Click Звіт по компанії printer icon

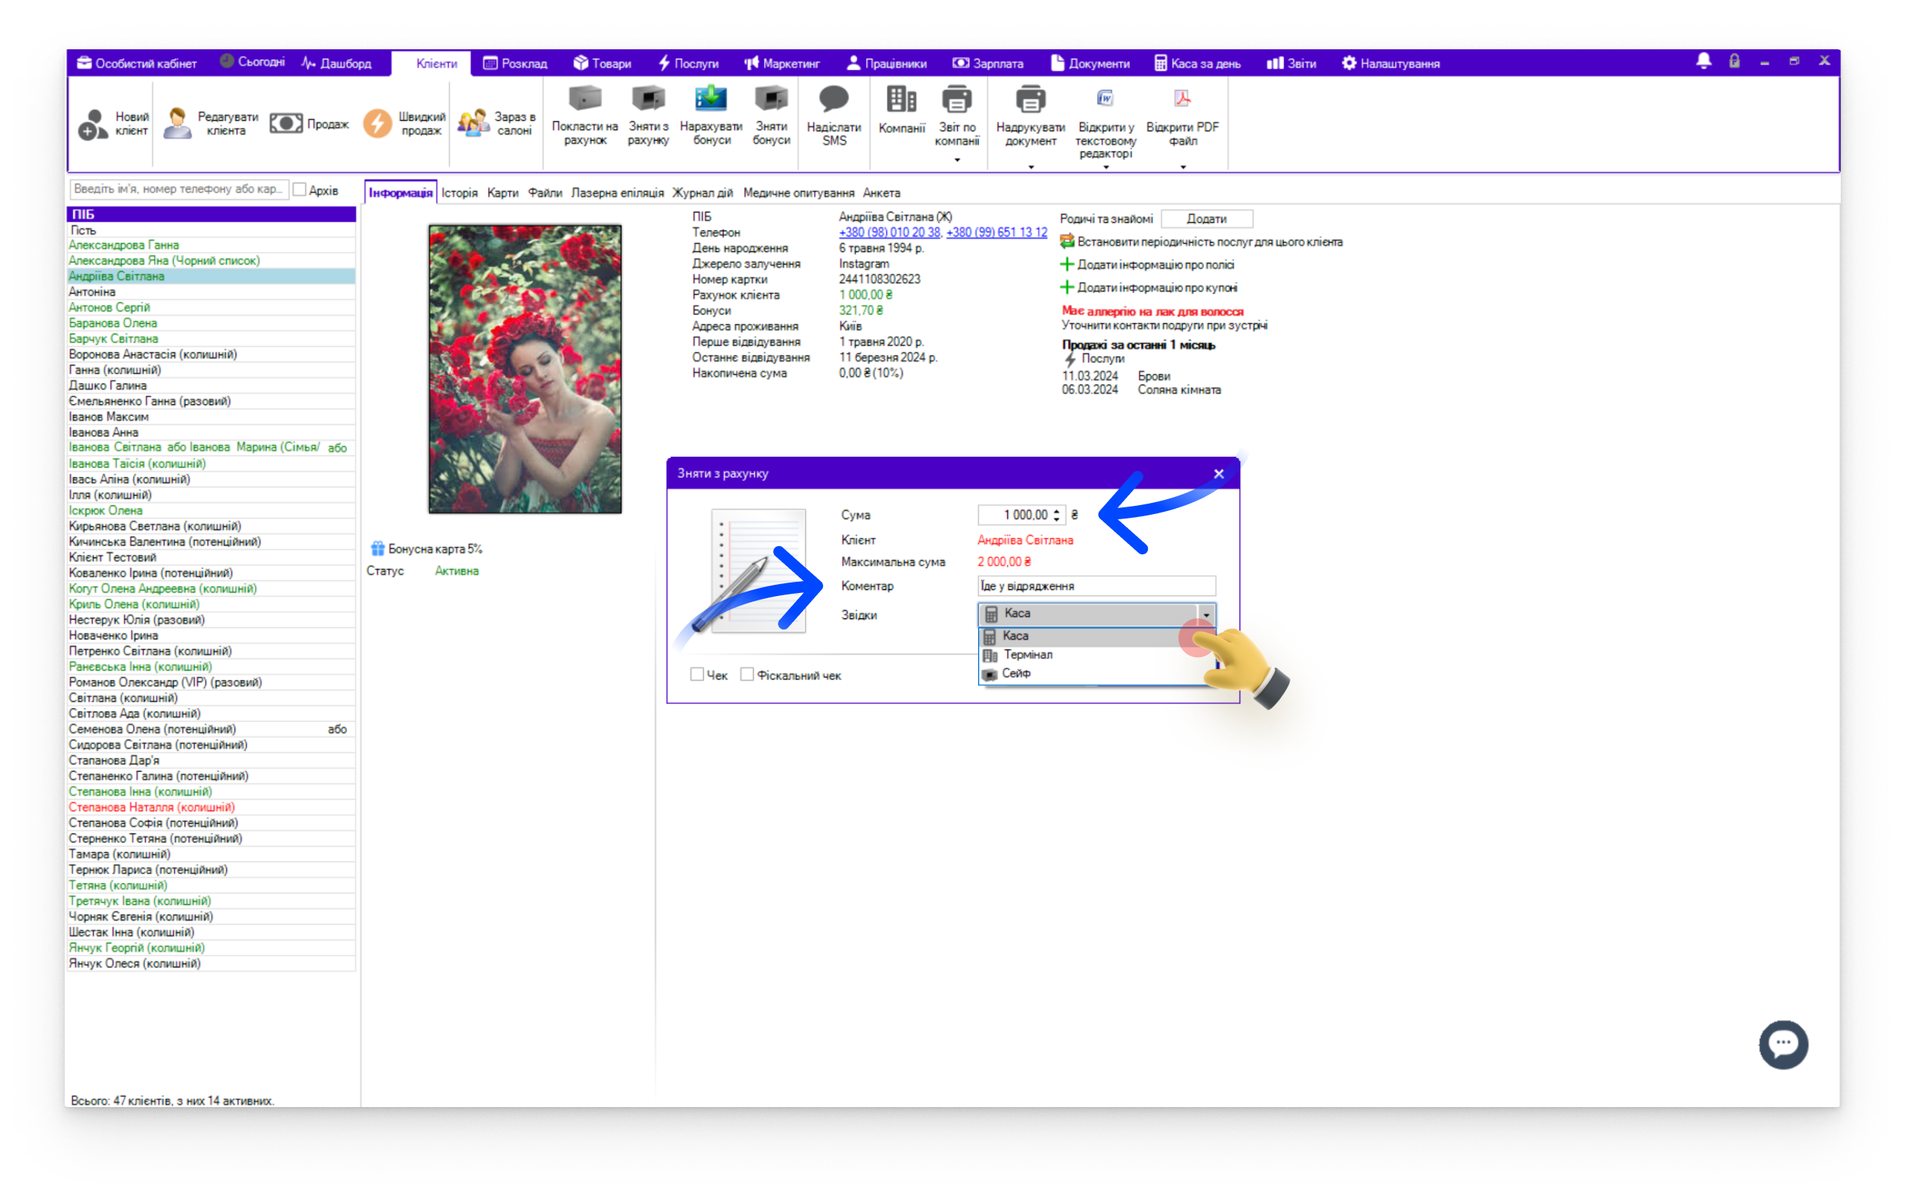click(956, 99)
